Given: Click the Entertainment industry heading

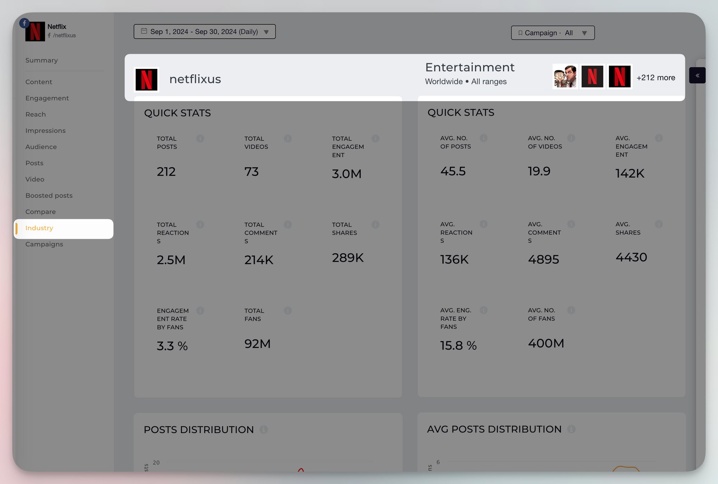Looking at the screenshot, I should 470,67.
